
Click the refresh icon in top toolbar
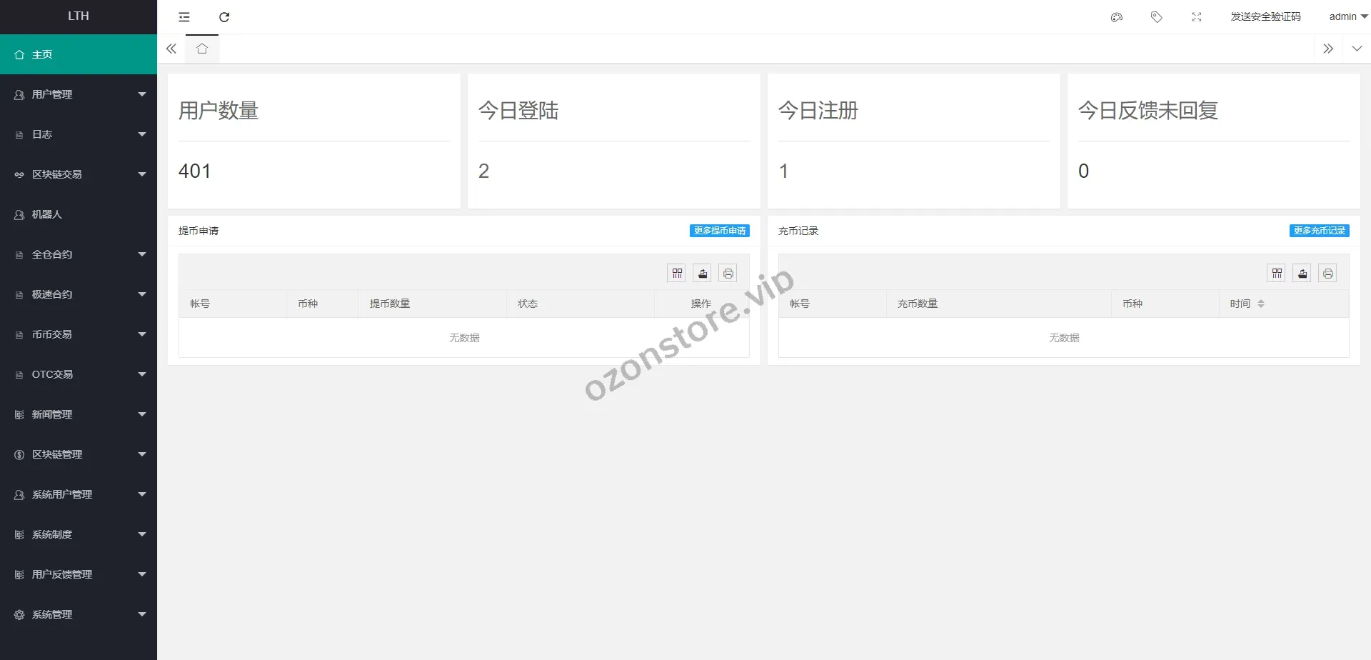(x=224, y=17)
